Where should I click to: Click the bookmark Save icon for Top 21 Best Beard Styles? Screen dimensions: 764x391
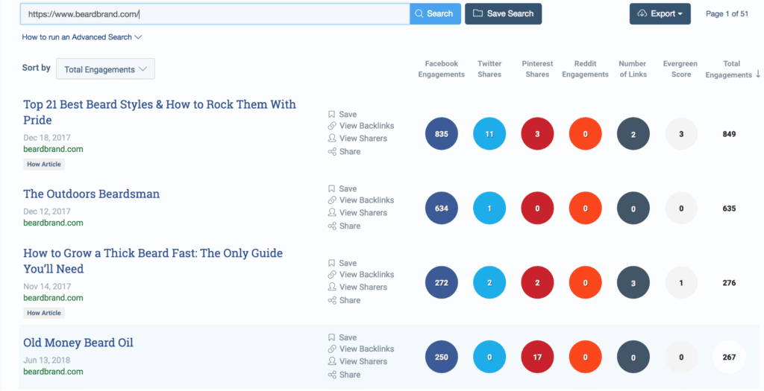click(x=332, y=115)
